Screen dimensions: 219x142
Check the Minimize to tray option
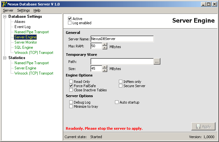click(x=71, y=106)
